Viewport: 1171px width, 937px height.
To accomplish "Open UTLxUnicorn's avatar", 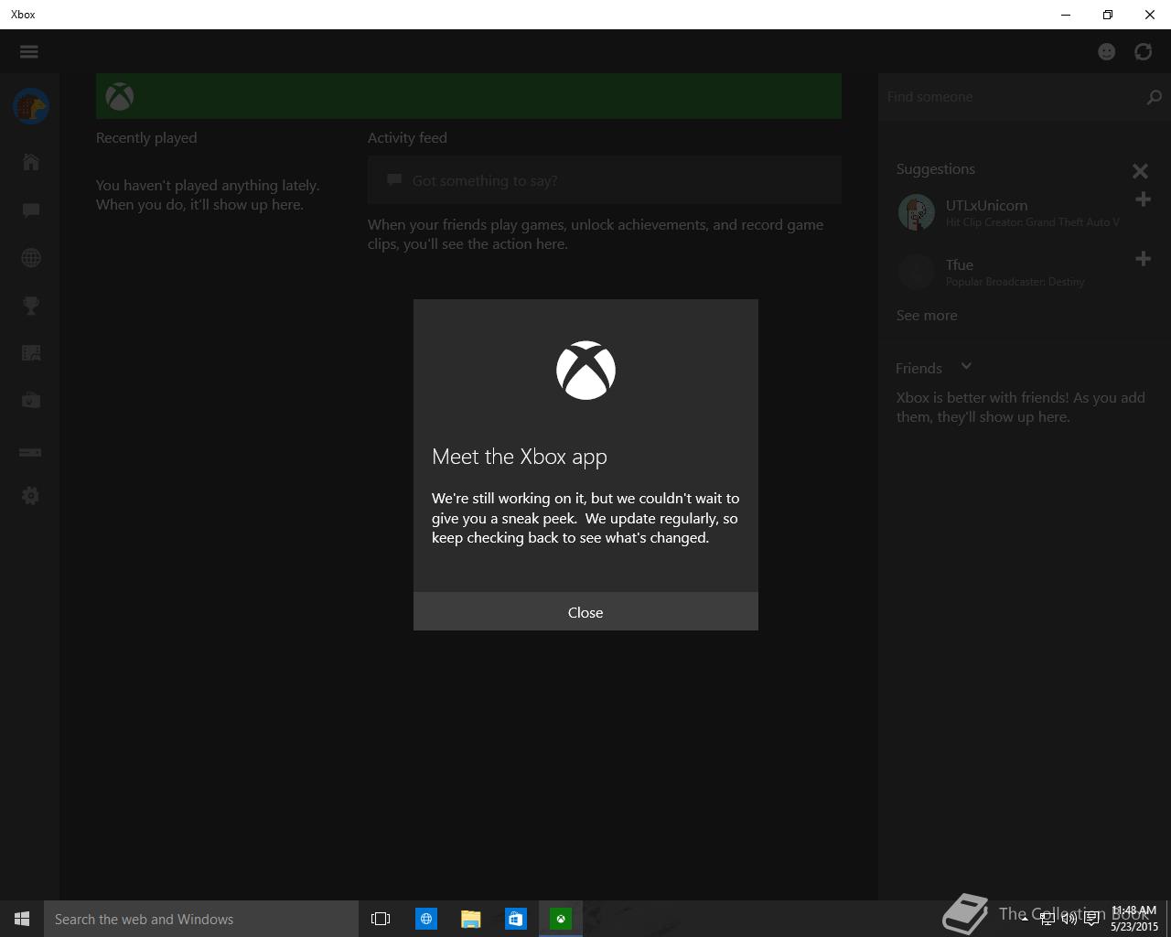I will pyautogui.click(x=916, y=212).
